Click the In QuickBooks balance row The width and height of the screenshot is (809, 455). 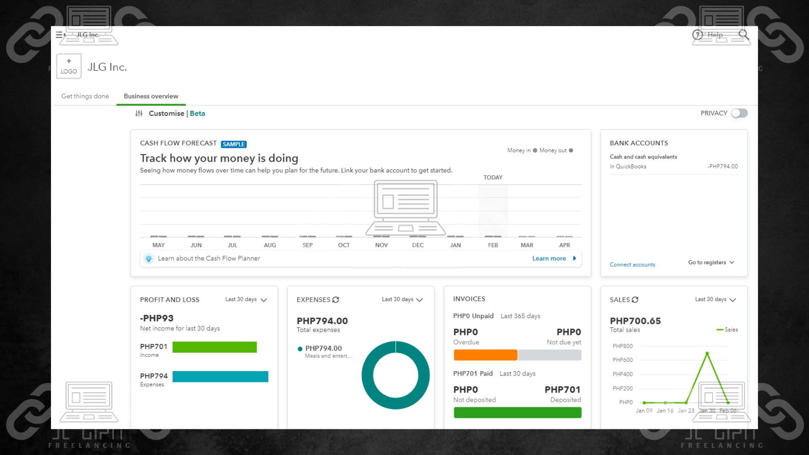pyautogui.click(x=674, y=166)
